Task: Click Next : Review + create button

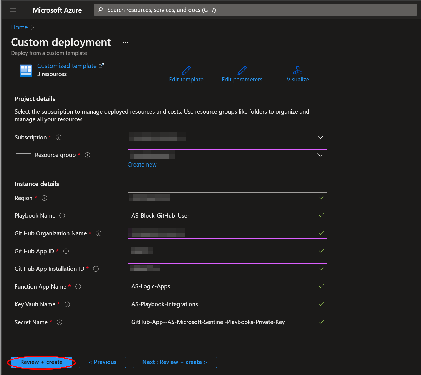Action: point(175,362)
